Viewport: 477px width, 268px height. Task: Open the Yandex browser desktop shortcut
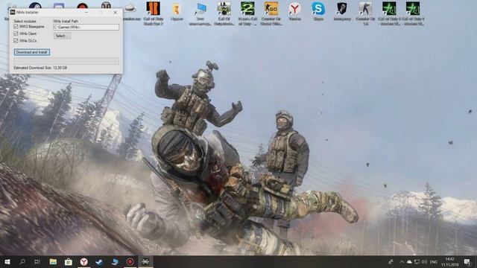tap(295, 12)
